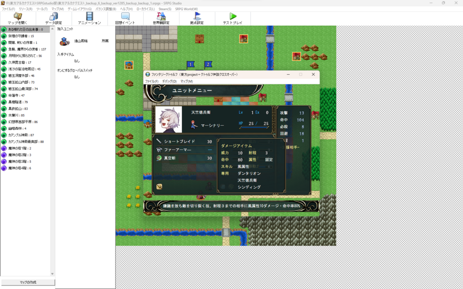
Task: Select the ショートブレイド sword icon in the game window
Action: tap(159, 141)
